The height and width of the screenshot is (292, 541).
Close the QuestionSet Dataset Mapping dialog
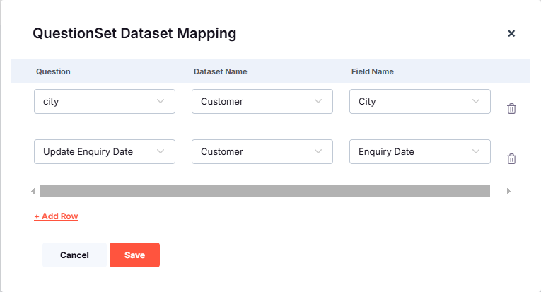511,33
